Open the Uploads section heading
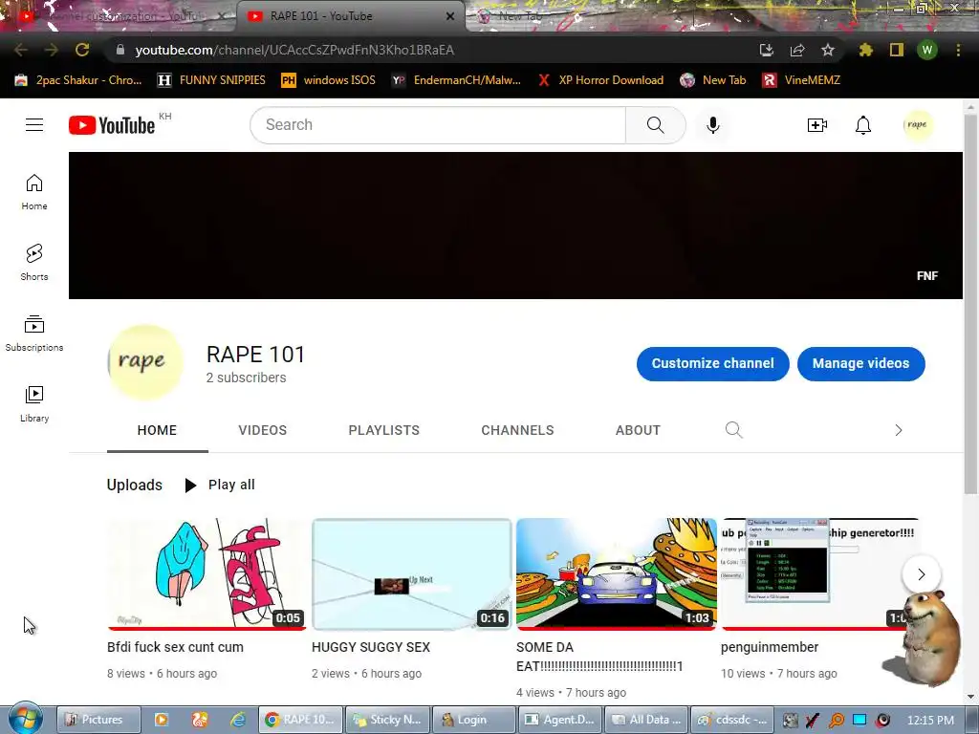This screenshot has height=734, width=979. tap(134, 485)
